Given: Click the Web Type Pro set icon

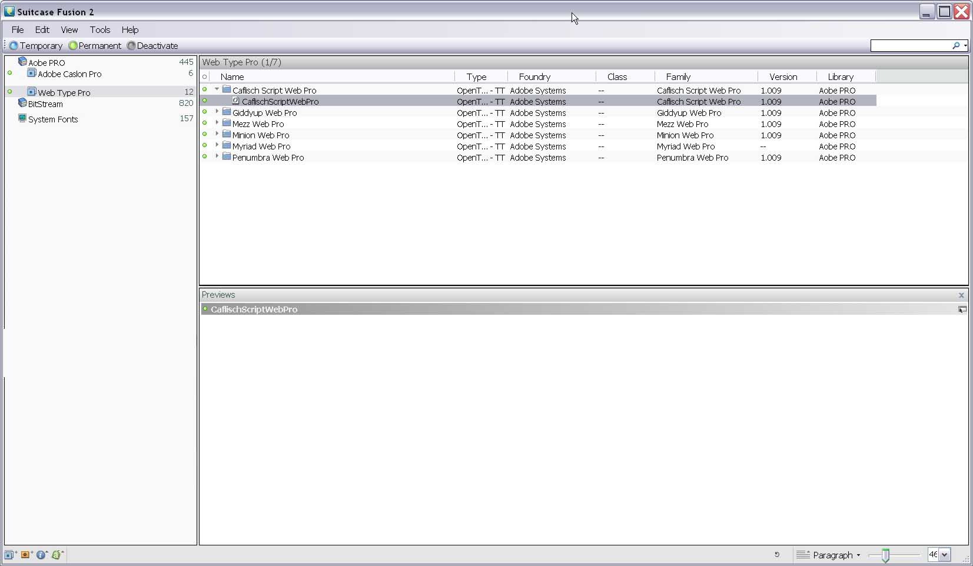Looking at the screenshot, I should [x=32, y=92].
